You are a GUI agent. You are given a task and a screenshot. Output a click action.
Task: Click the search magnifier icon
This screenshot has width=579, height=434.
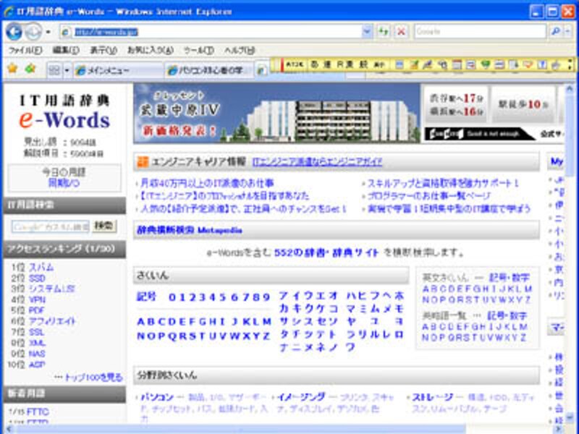tap(555, 32)
